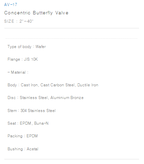Click the Seat EPDM line
The height and width of the screenshot is (164, 144).
(x=28, y=123)
